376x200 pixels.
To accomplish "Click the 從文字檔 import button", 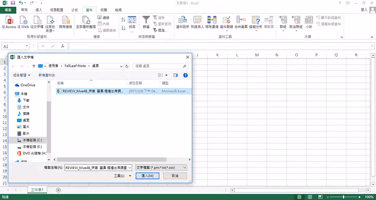I will (x=37, y=22).
